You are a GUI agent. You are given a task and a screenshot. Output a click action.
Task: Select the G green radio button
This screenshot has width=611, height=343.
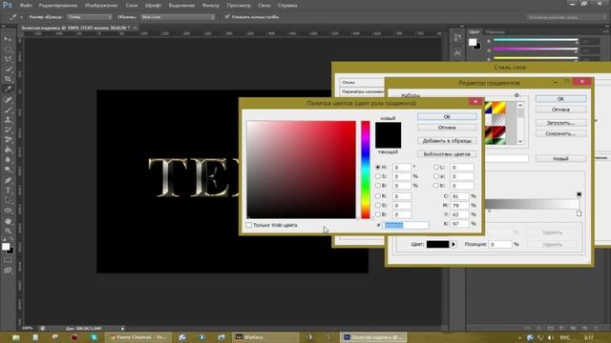(x=378, y=205)
